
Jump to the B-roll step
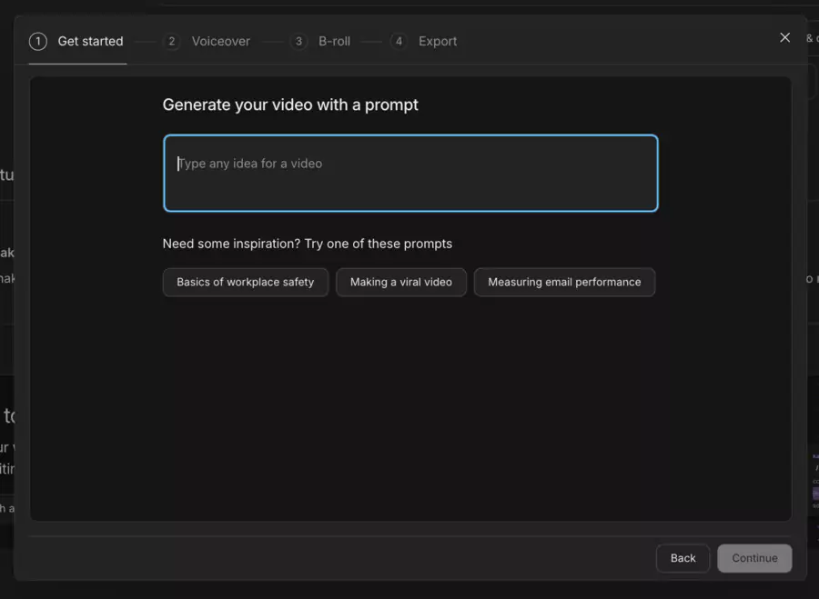coord(334,41)
